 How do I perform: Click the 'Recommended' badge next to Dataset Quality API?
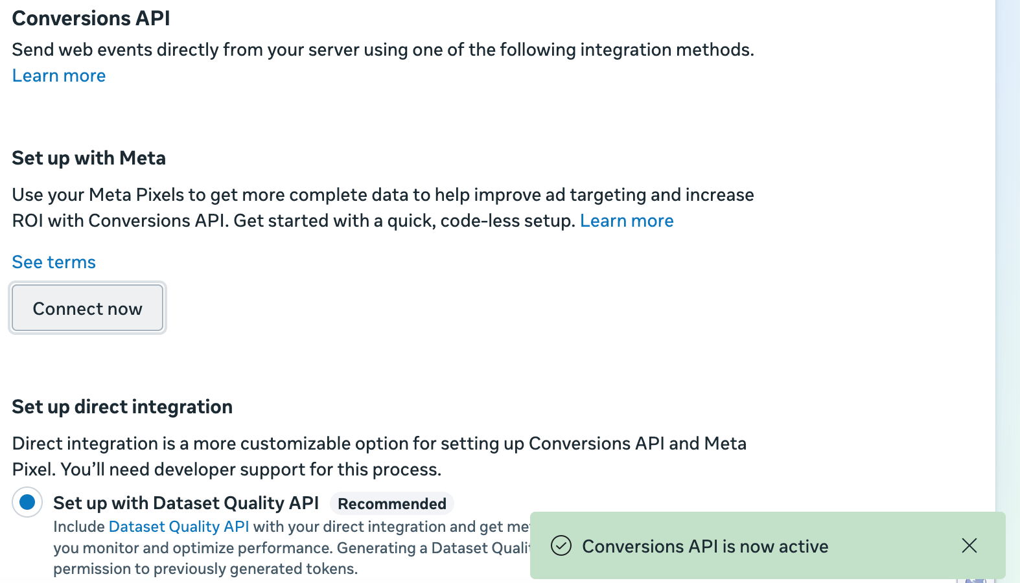(x=391, y=503)
